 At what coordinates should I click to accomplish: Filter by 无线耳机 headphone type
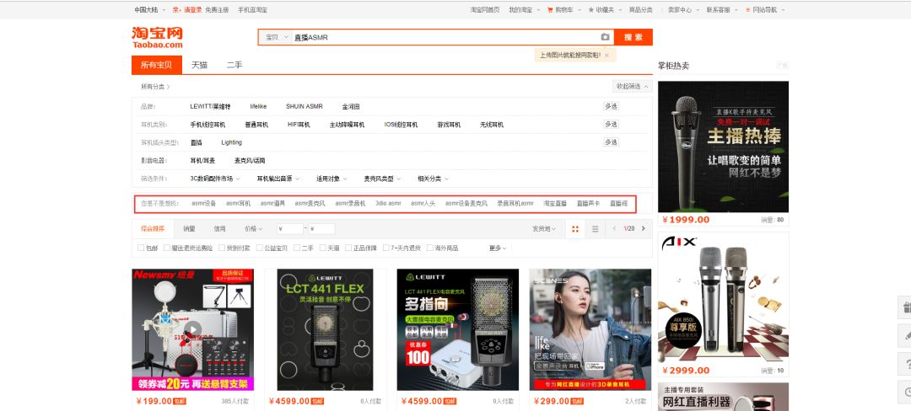492,125
